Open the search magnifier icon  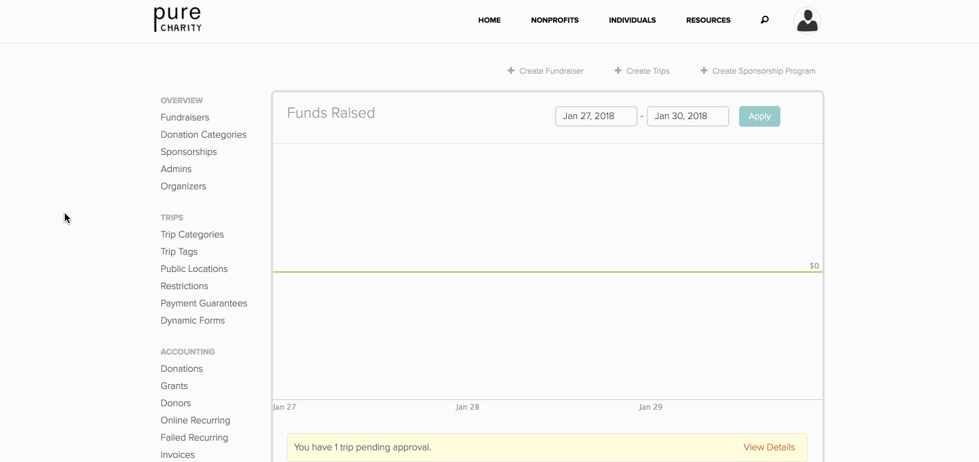click(765, 20)
